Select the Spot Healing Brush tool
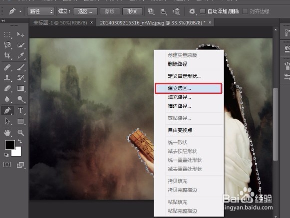 tap(7, 67)
